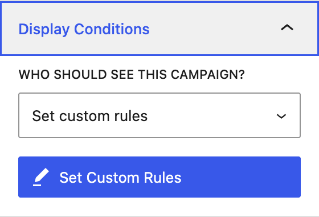
Task: Focus the Display Conditions panel title bar
Action: (159, 28)
